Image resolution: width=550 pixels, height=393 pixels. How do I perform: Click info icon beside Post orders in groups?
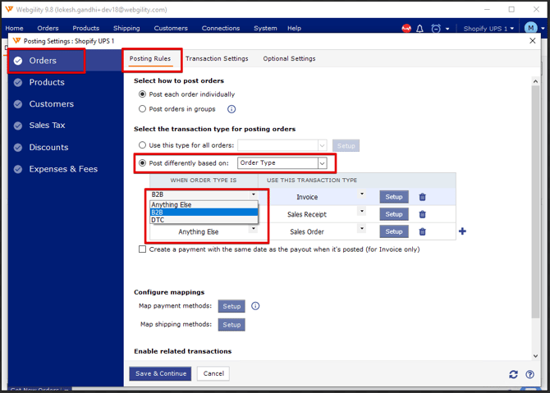pyautogui.click(x=231, y=108)
